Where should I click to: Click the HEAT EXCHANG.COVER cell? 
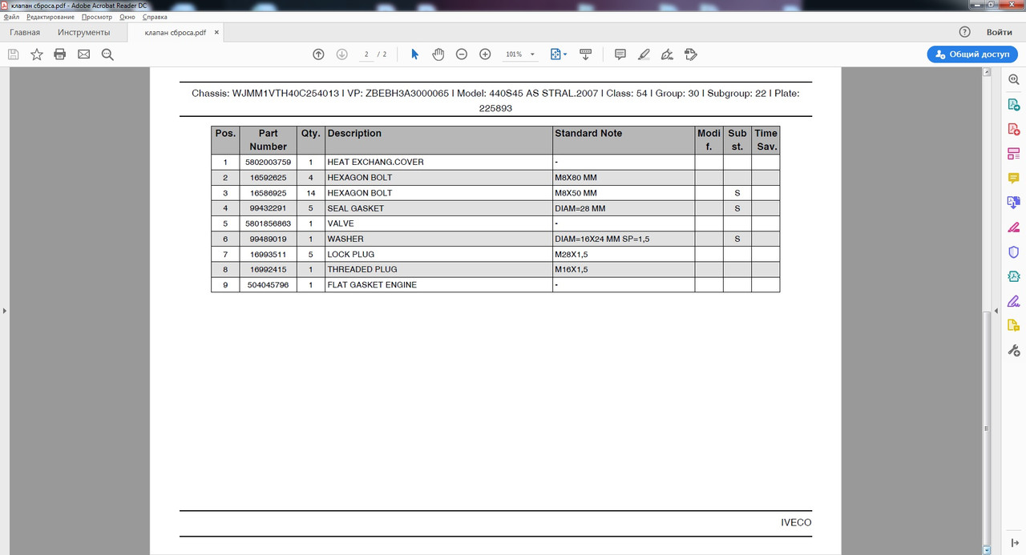click(x=438, y=162)
